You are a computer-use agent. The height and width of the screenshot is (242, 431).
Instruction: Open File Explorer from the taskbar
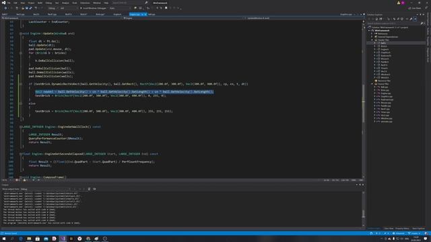(x=29, y=239)
